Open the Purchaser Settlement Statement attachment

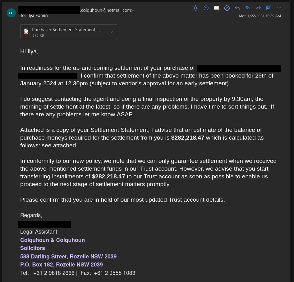(x=67, y=30)
